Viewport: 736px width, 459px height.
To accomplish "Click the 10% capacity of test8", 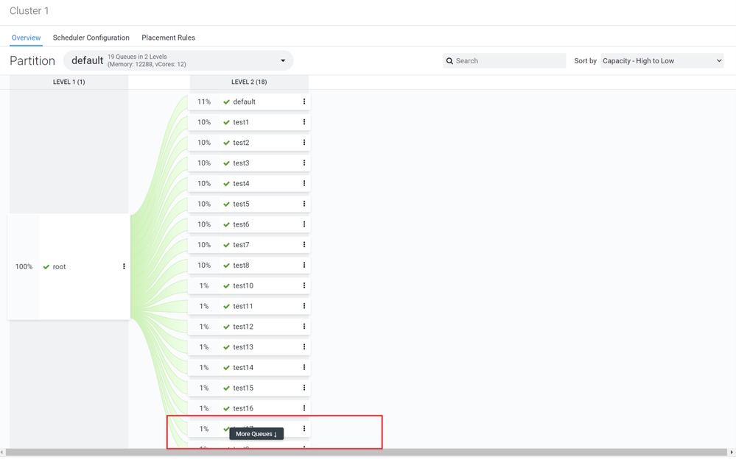I will [x=204, y=265].
